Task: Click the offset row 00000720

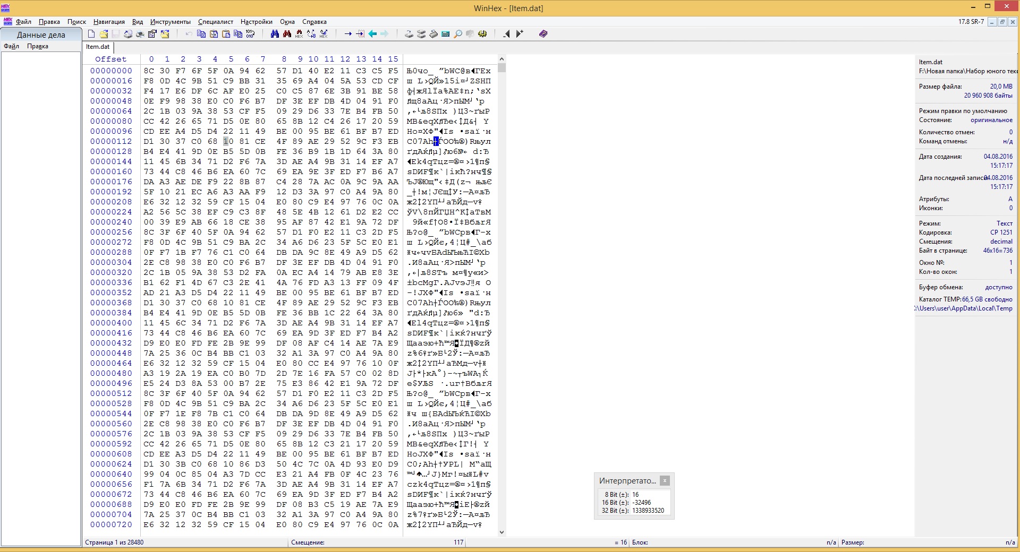Action: point(111,524)
